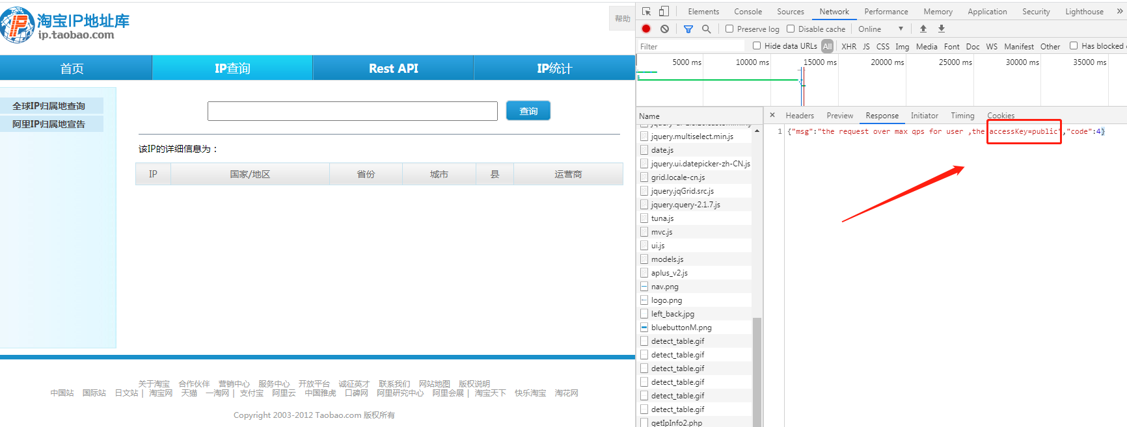Click the file icon beside tuna.js
Image resolution: width=1127 pixels, height=427 pixels.
pos(644,218)
